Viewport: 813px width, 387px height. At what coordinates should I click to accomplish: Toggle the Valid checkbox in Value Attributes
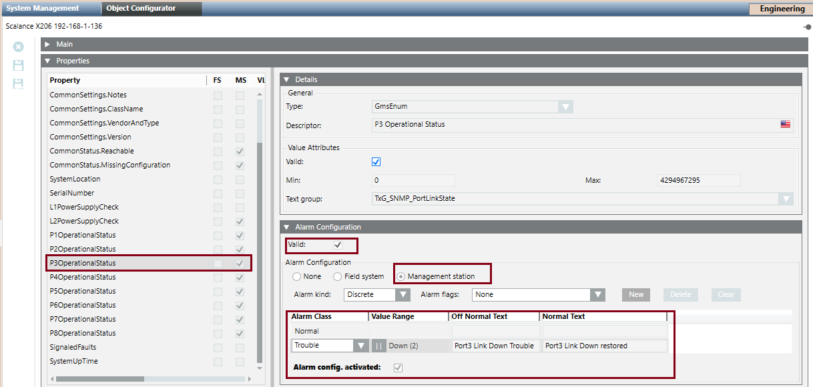[x=376, y=162]
